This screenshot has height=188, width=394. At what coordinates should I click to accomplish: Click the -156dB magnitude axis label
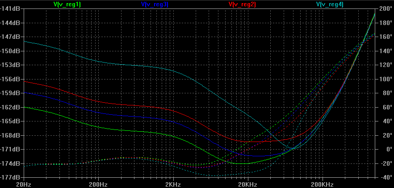pos(9,79)
